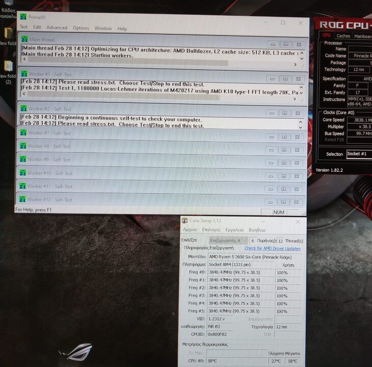Click the Main thread window icon
This screenshot has width=372, height=367.
pos(24,39)
